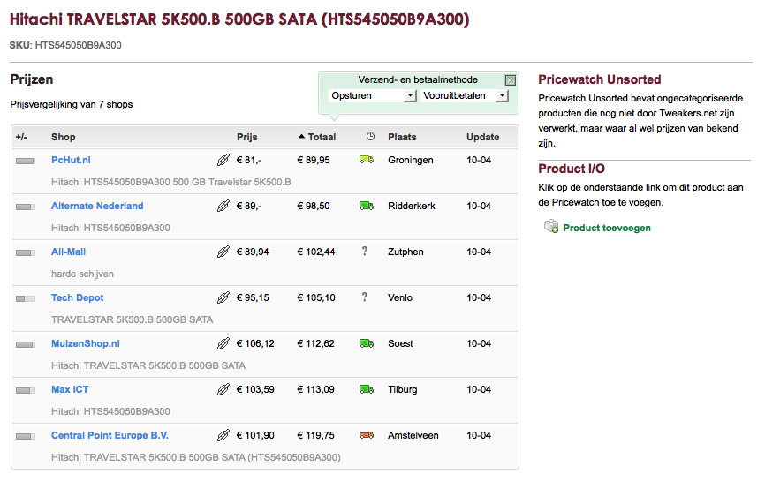Click the link icon in All-Mall row
The image size is (765, 481).
tap(223, 252)
